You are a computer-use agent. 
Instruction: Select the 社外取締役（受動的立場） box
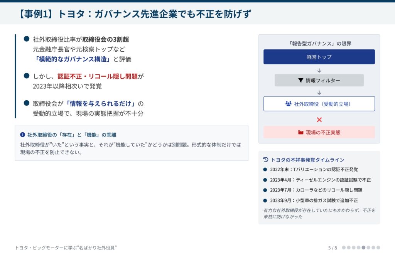tap(319, 104)
